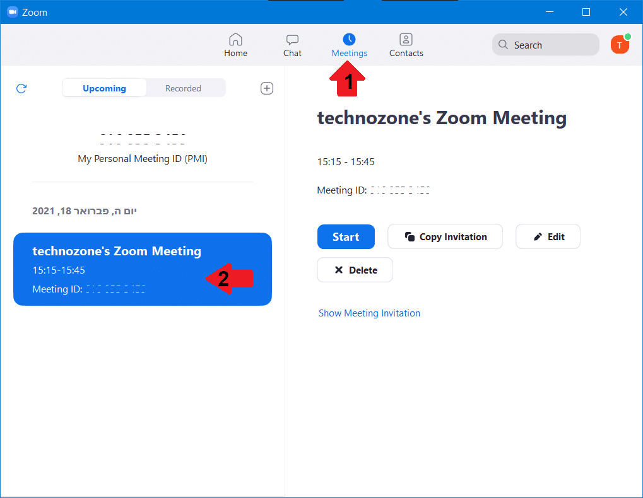Open the Chat tab
Image resolution: width=643 pixels, height=498 pixels.
(292, 45)
